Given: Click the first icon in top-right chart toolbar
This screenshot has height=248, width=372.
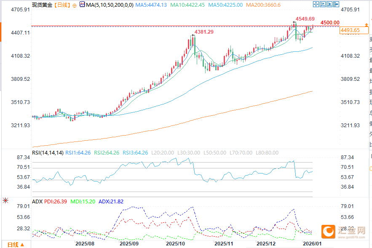Looking at the screenshot, I should coord(316,5).
